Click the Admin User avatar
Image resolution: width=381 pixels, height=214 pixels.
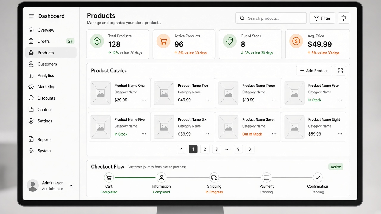[x=33, y=185]
